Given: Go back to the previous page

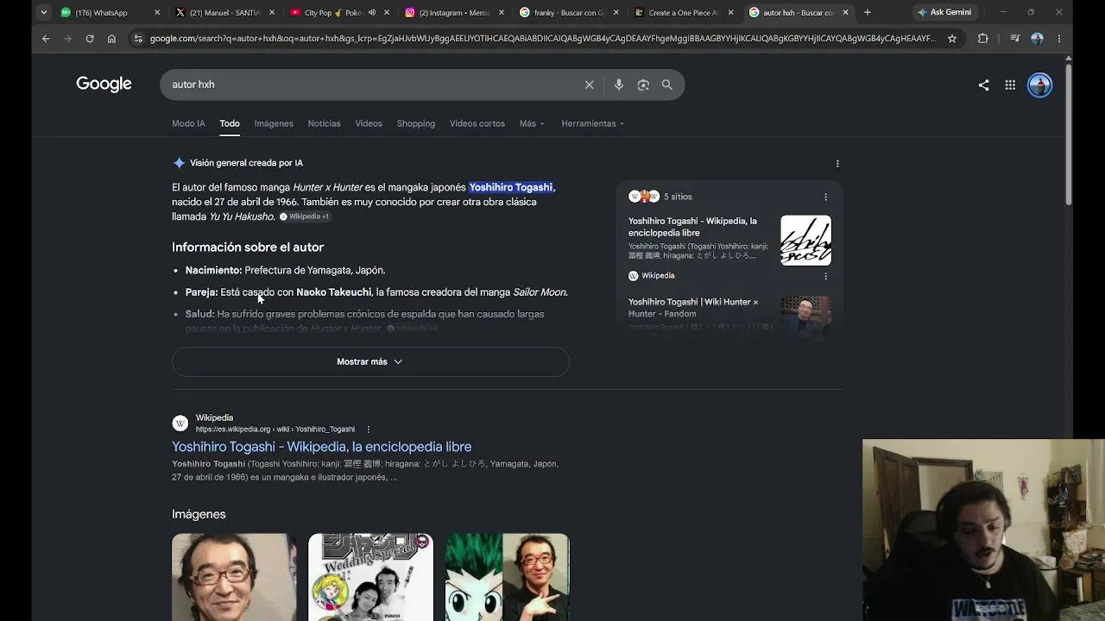Looking at the screenshot, I should tap(46, 39).
